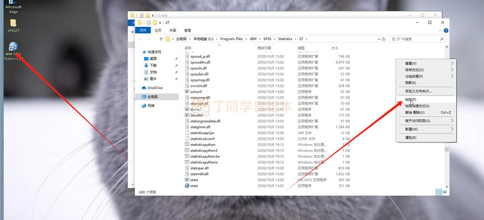This screenshot has height=220, width=484.
Task: Open the address bar history dropdown
Action: pyautogui.click(x=379, y=39)
